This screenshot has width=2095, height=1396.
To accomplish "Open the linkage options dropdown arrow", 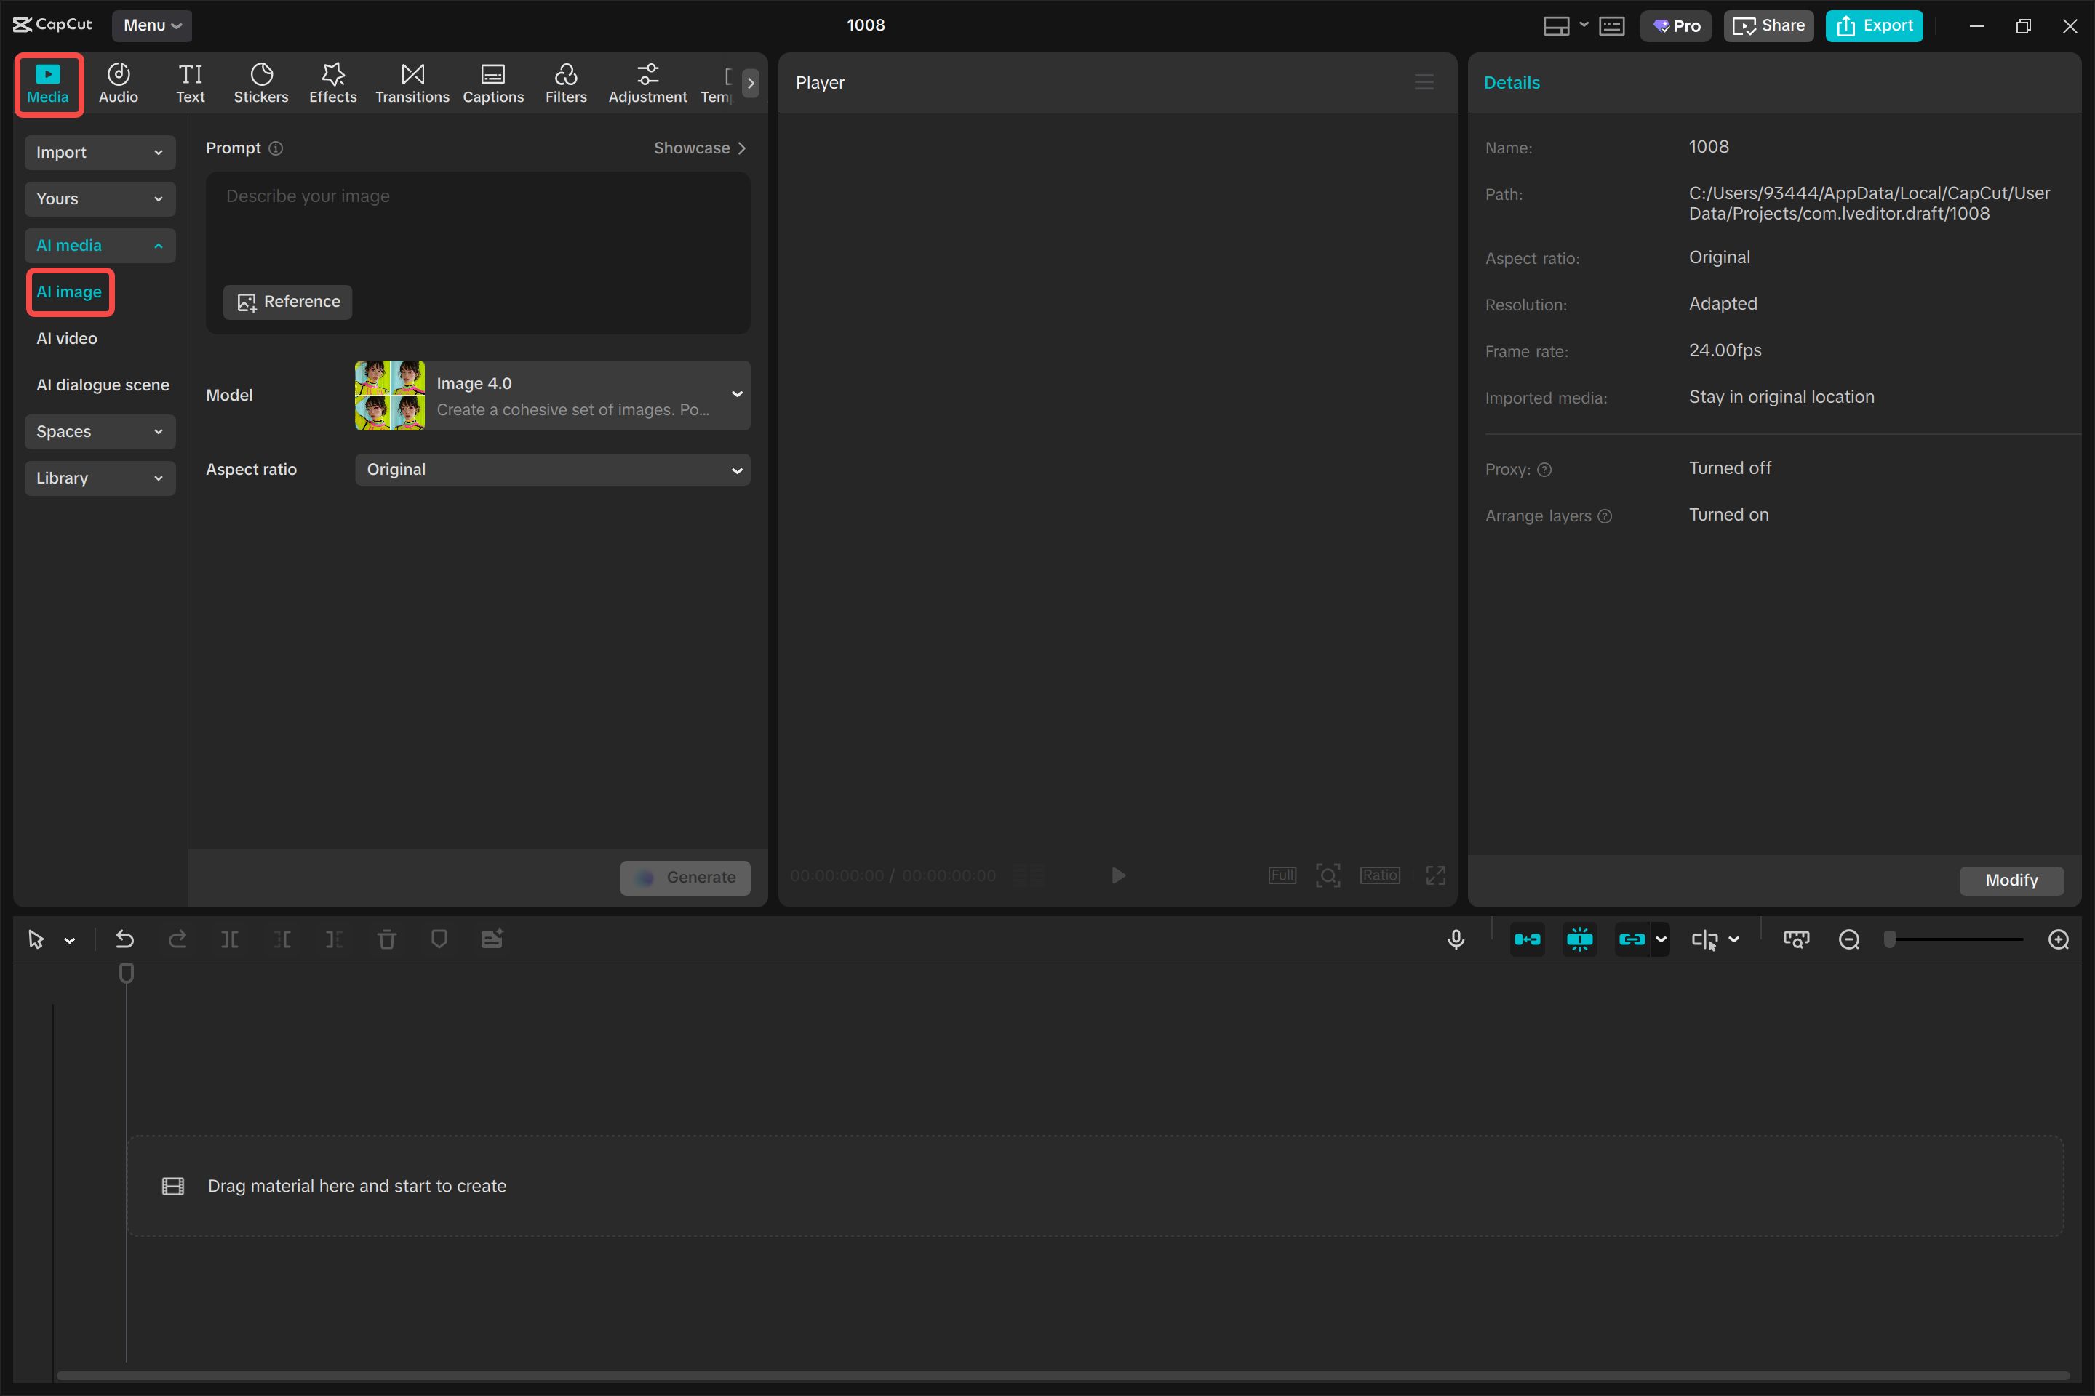I will click(1660, 939).
